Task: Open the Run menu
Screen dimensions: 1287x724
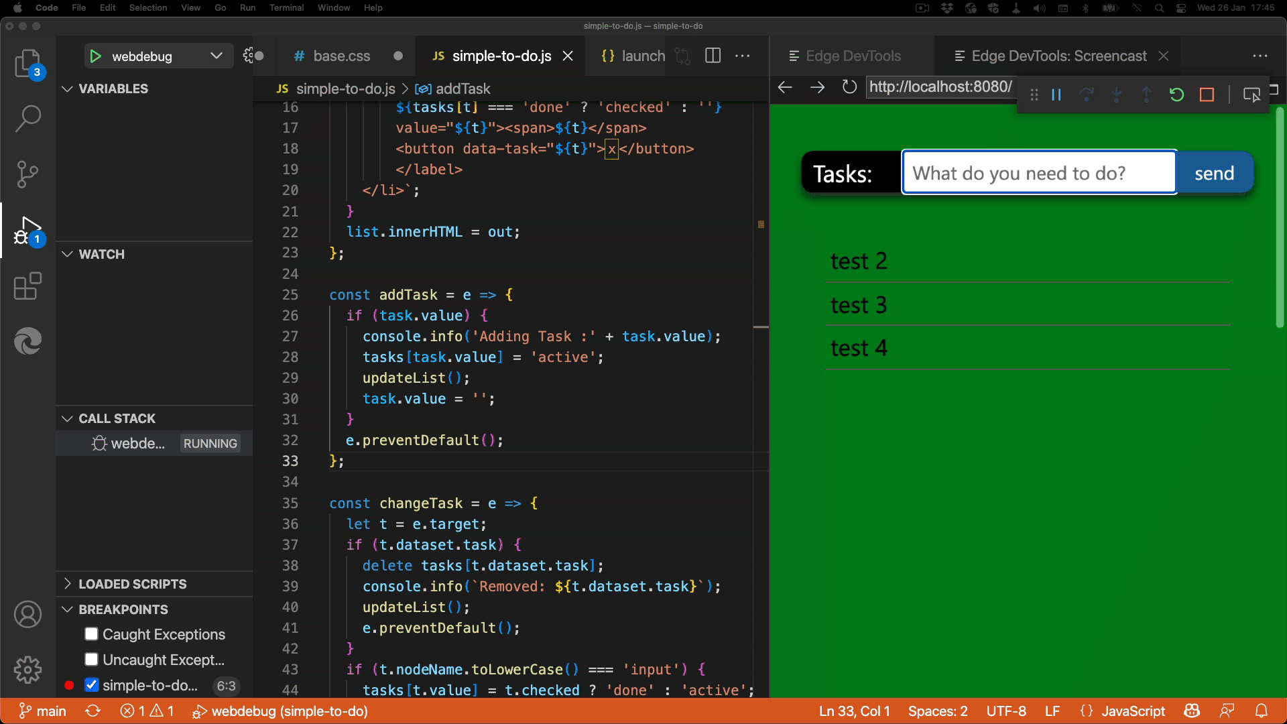Action: tap(247, 8)
